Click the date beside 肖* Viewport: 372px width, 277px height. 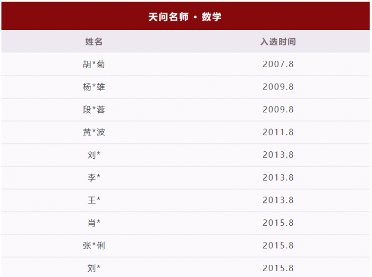click(278, 223)
